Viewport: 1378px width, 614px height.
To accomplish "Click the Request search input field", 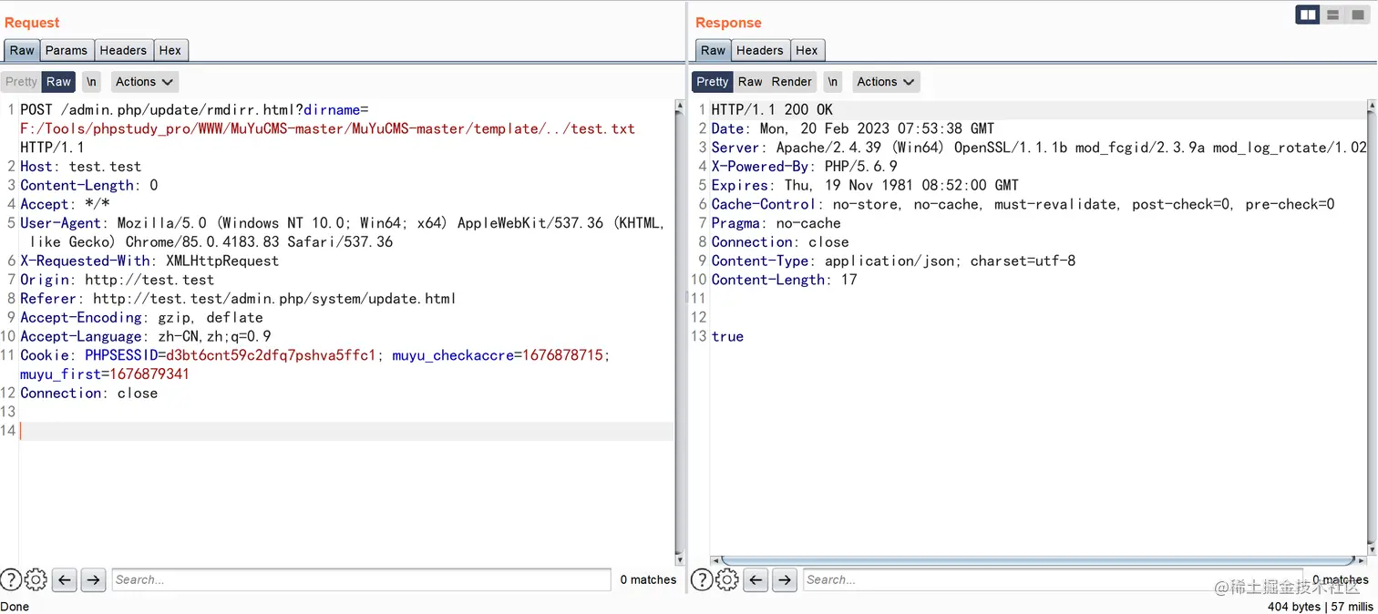I will pyautogui.click(x=361, y=579).
